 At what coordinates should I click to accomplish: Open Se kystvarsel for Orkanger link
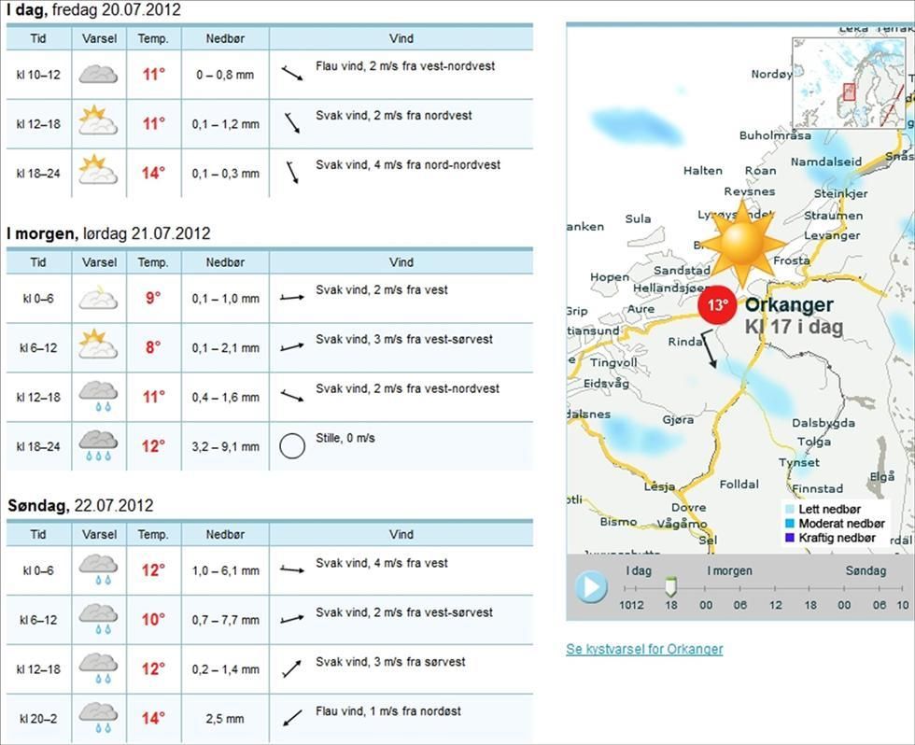(644, 650)
